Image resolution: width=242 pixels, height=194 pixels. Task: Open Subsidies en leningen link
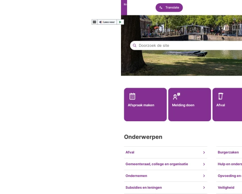point(144,188)
